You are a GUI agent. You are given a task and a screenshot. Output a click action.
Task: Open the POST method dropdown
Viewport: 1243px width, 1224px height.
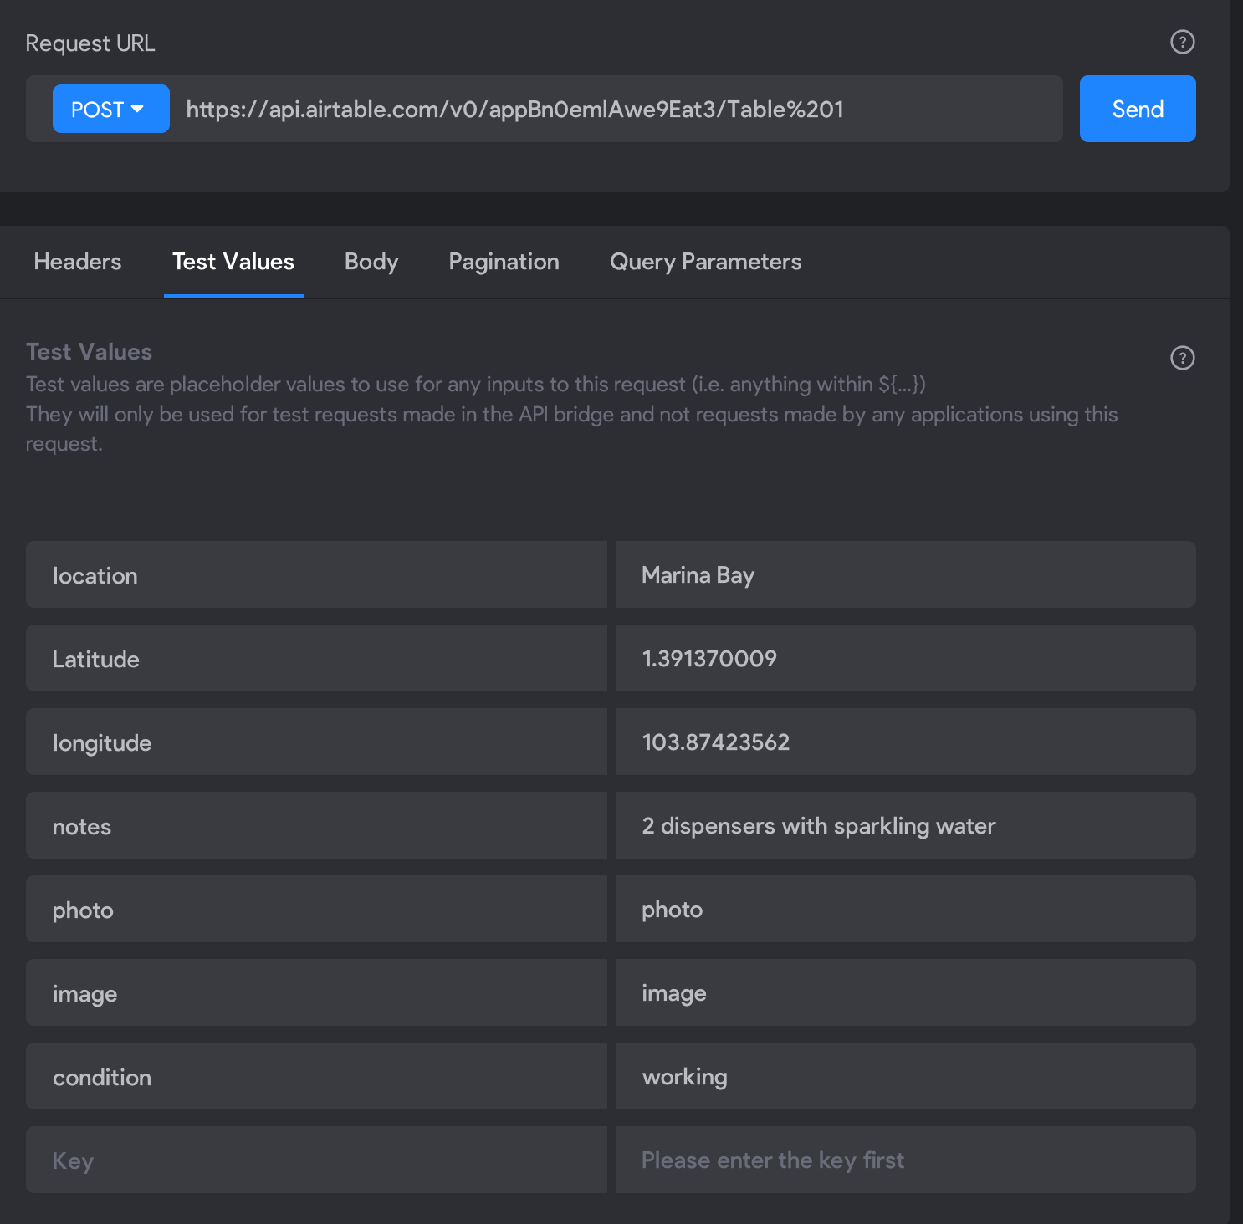point(111,109)
